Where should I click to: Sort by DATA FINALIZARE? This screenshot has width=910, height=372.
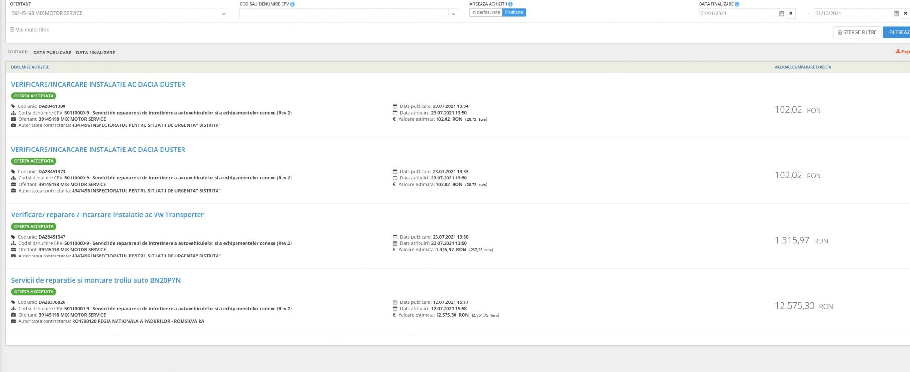pos(95,53)
